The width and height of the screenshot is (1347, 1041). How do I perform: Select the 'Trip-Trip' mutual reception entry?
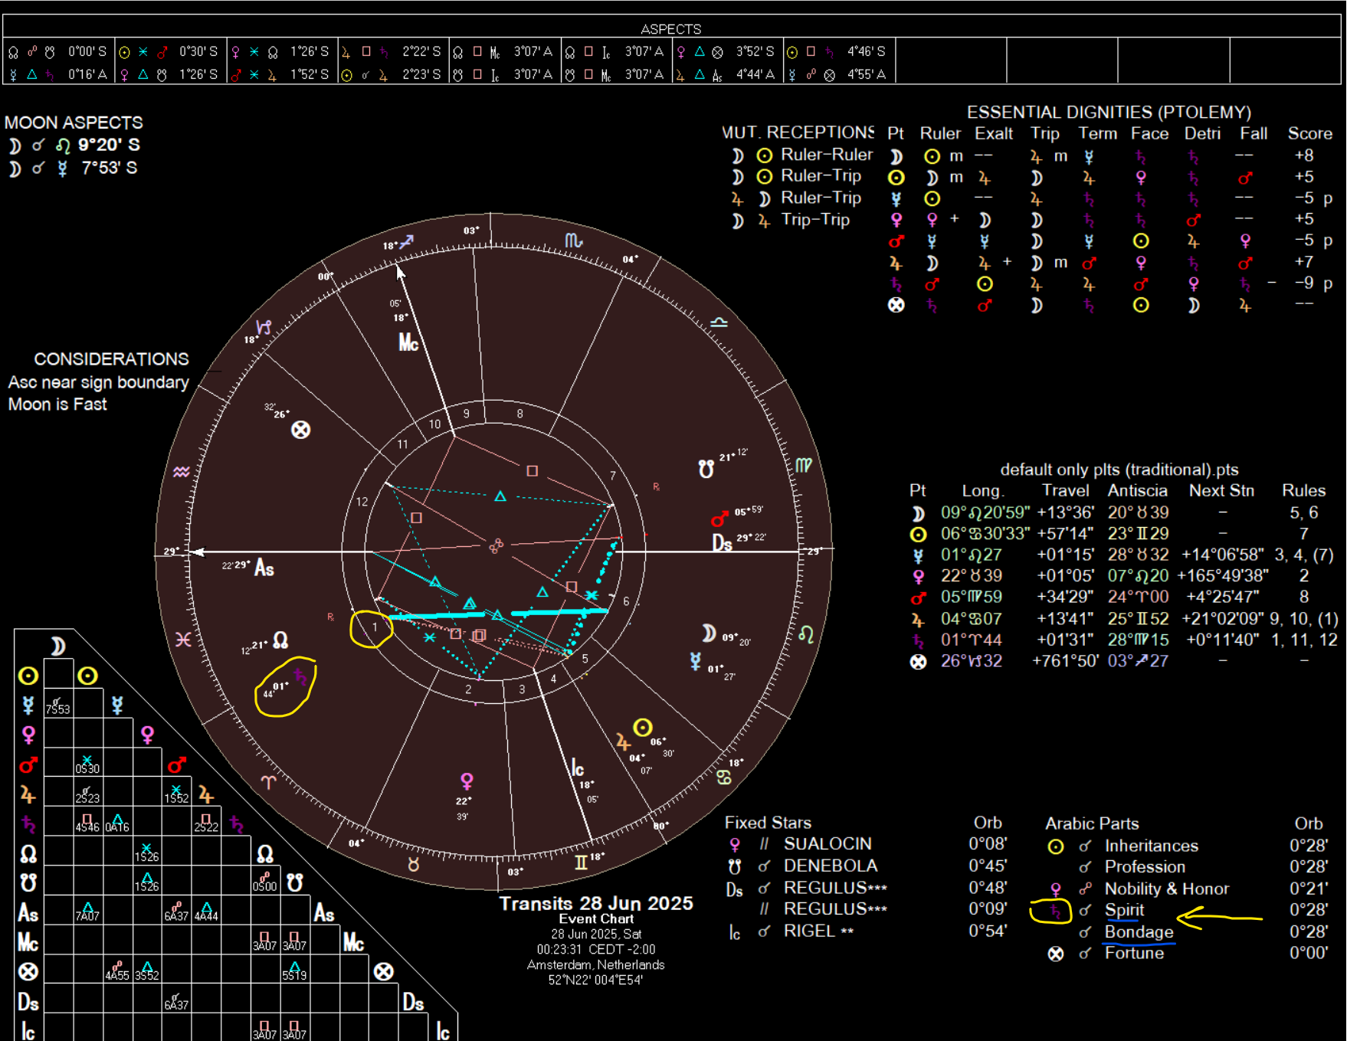coord(815,220)
